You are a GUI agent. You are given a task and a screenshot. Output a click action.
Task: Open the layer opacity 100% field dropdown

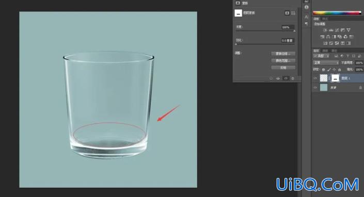pyautogui.click(x=359, y=63)
